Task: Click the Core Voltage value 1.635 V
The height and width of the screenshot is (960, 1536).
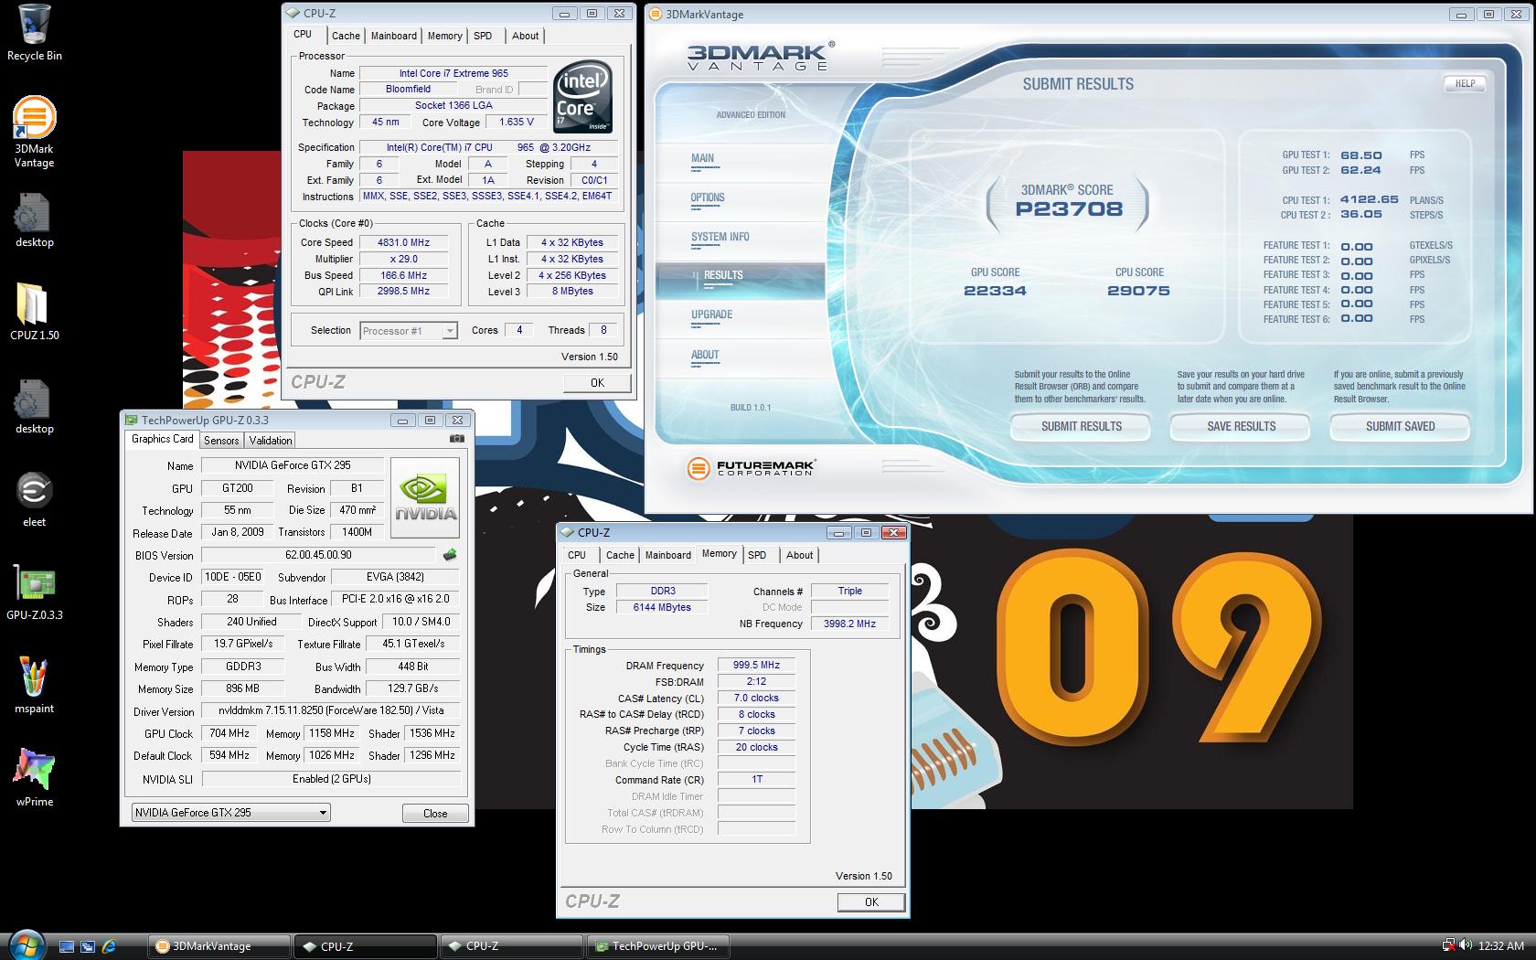Action: tap(517, 122)
